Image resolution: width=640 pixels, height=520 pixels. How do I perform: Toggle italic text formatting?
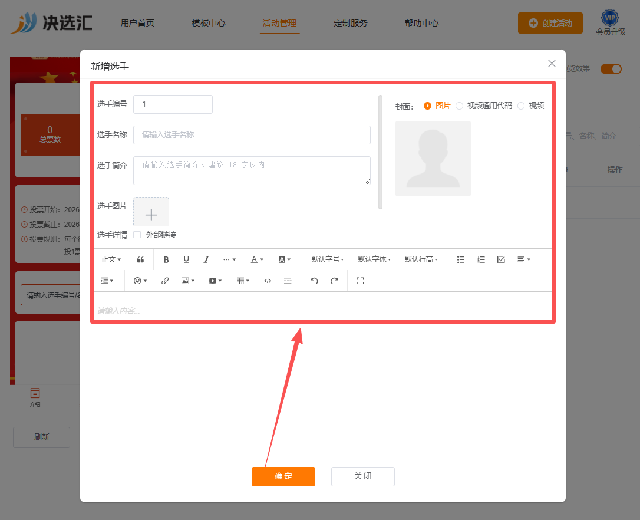pyautogui.click(x=206, y=259)
